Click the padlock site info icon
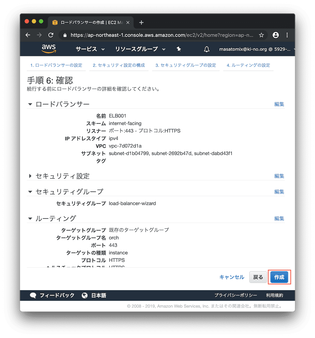 tap(65, 35)
